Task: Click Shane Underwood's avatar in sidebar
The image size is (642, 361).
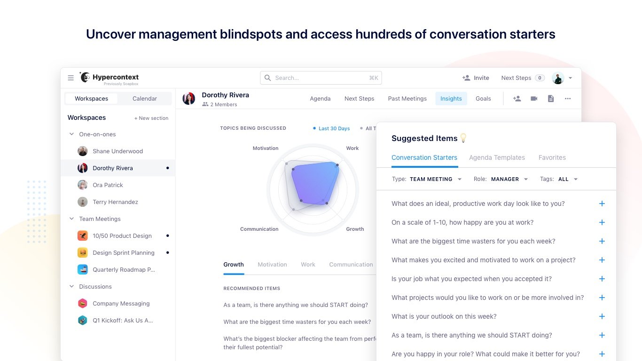Action: pos(83,151)
